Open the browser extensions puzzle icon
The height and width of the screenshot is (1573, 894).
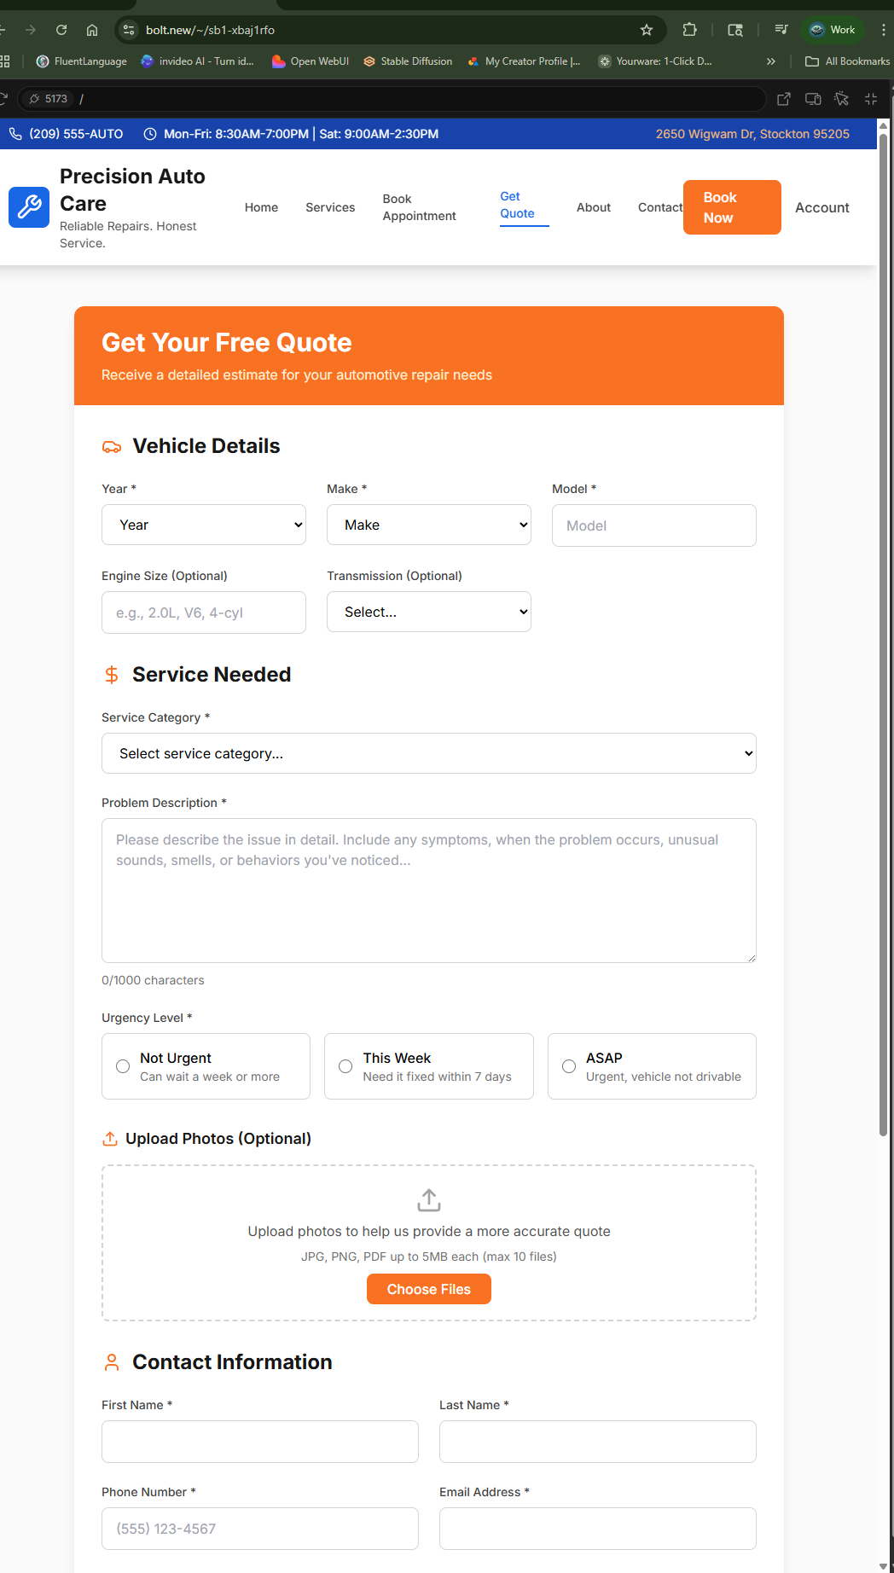[689, 30]
